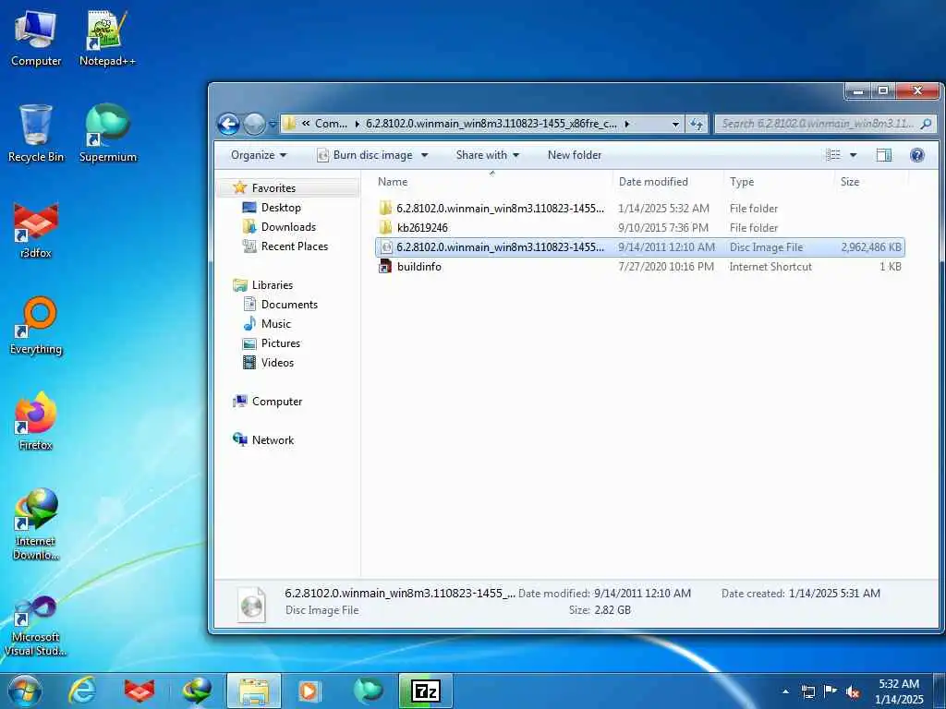Screen dimensions: 946x709
Task: Click the Burn disc image button
Action: tap(365, 155)
